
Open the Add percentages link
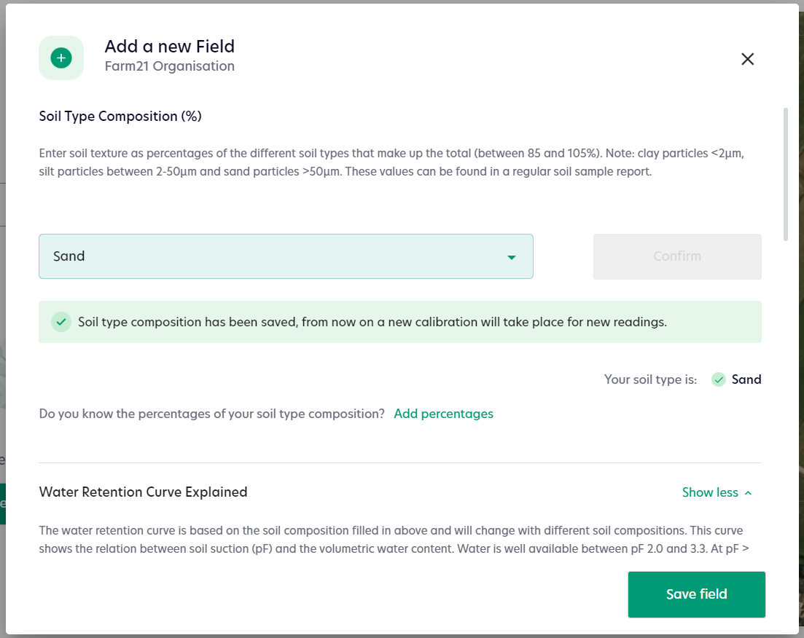tap(443, 414)
